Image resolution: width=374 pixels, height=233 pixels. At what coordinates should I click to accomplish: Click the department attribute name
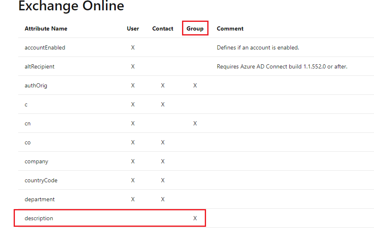[39, 200]
